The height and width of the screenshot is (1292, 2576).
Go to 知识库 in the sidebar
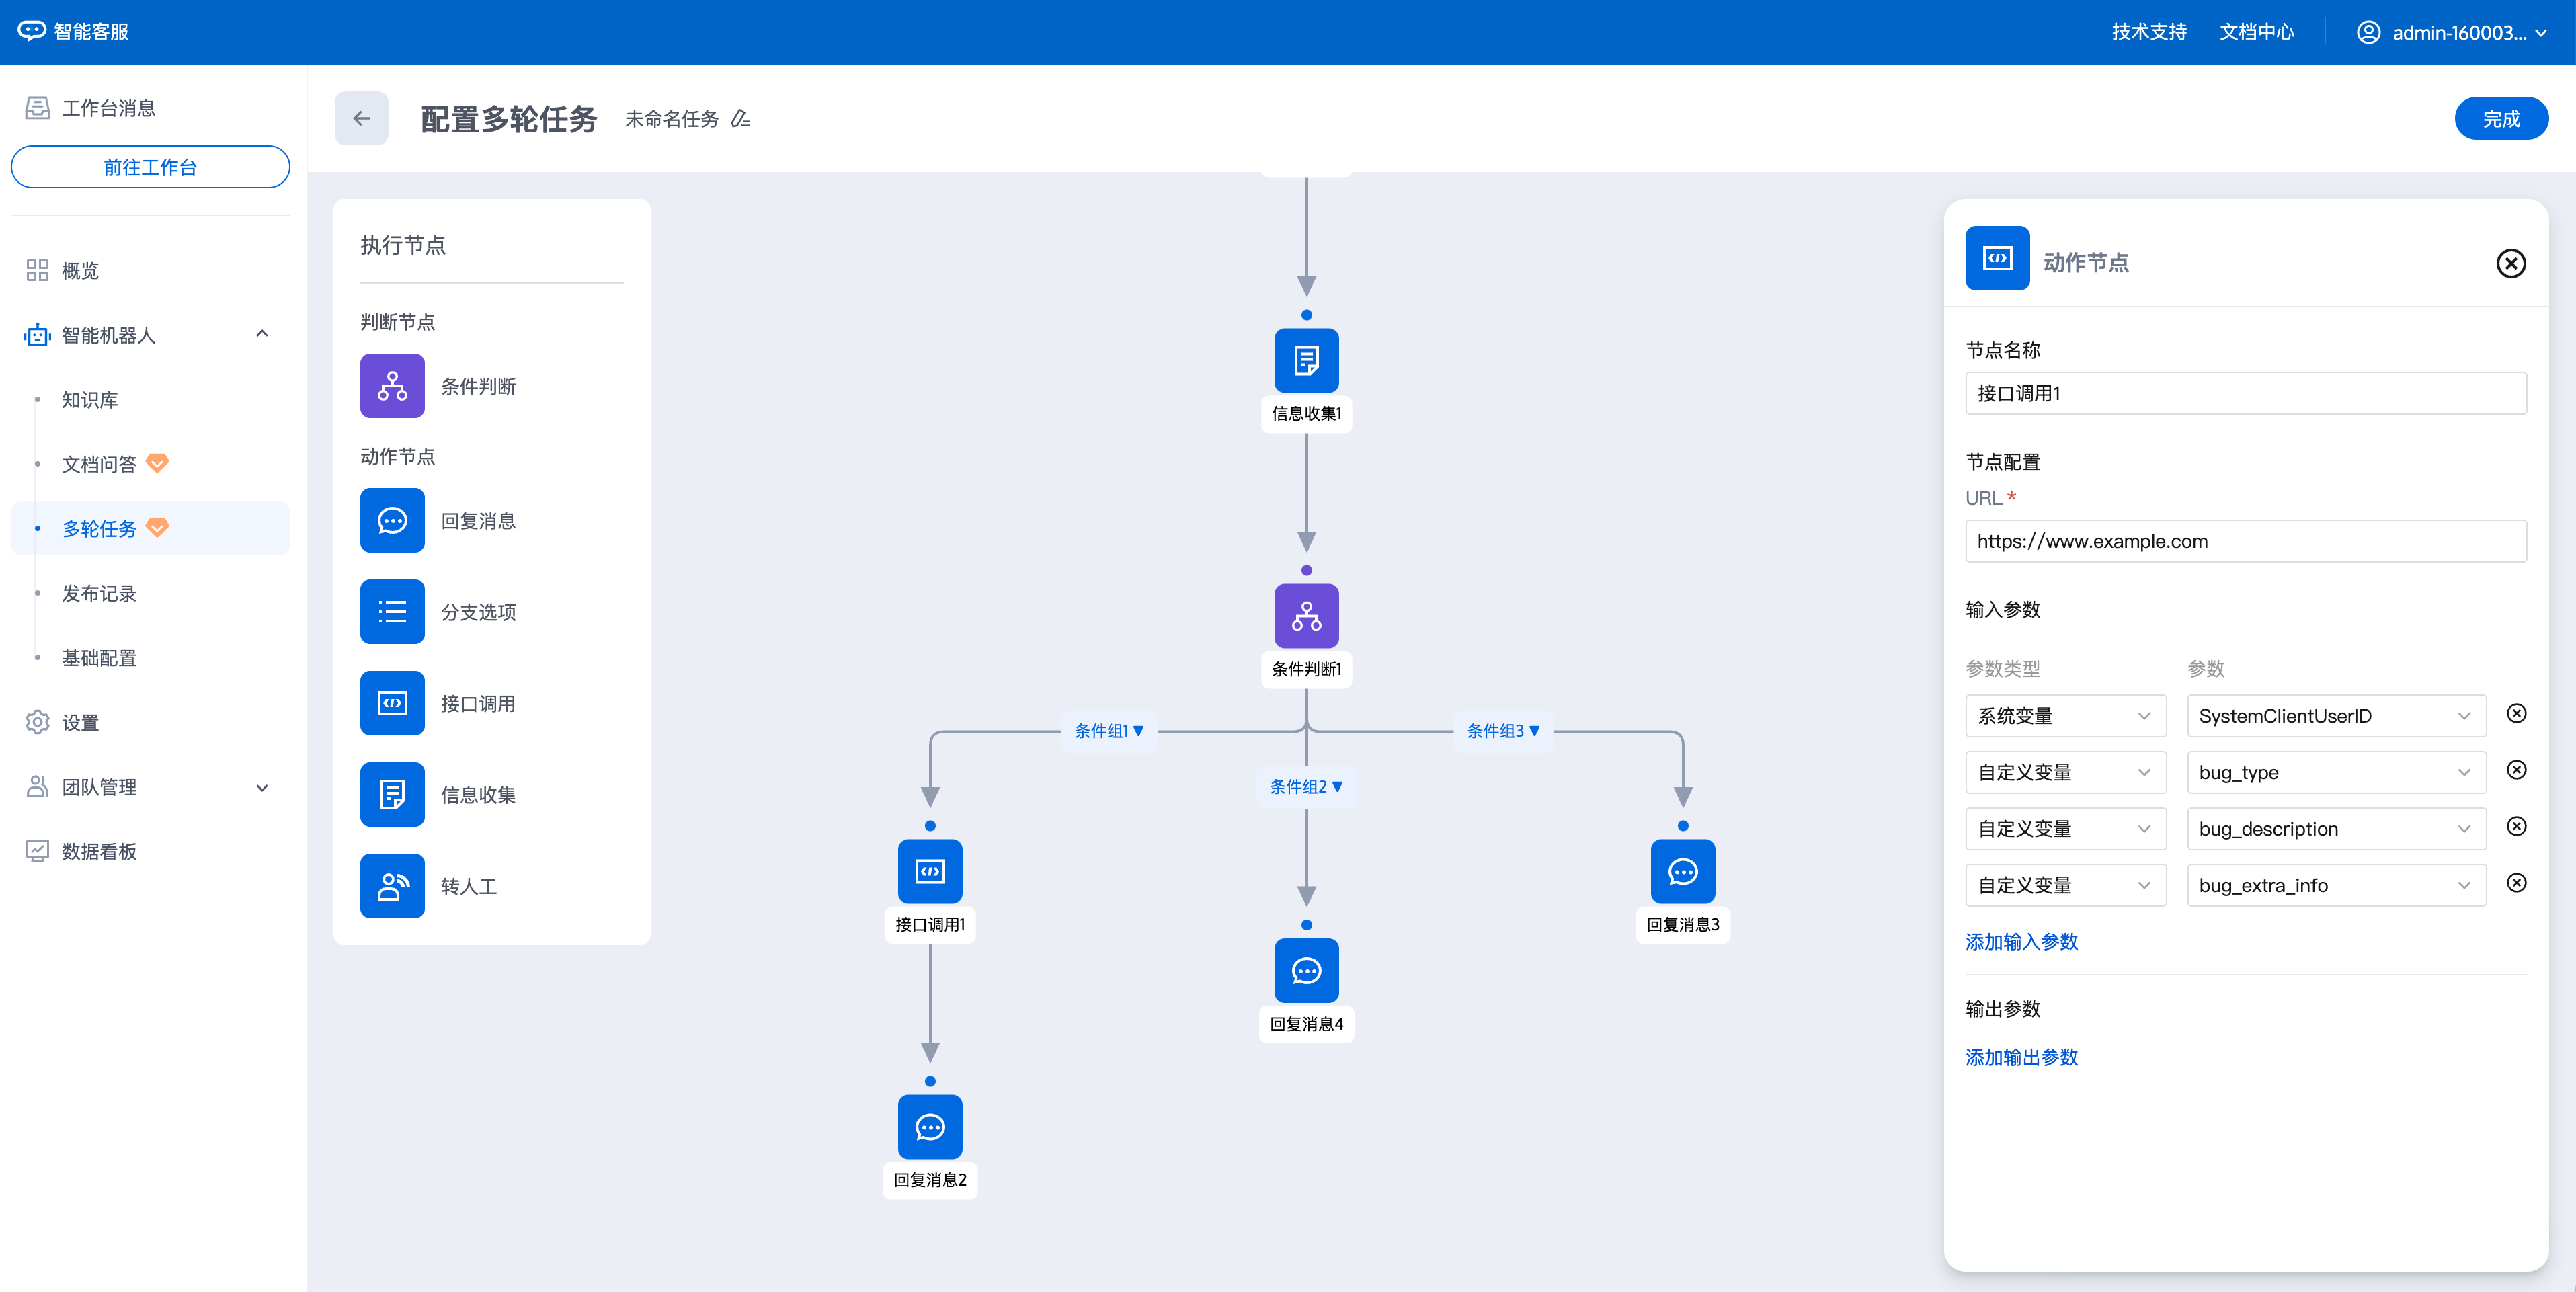click(90, 400)
